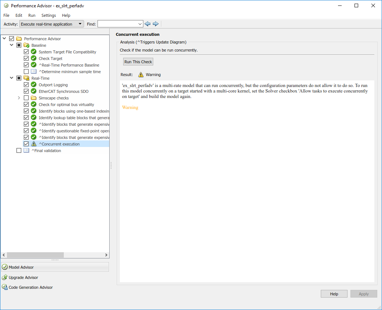382x310 pixels.
Task: Open the Edit menu
Action: point(19,15)
